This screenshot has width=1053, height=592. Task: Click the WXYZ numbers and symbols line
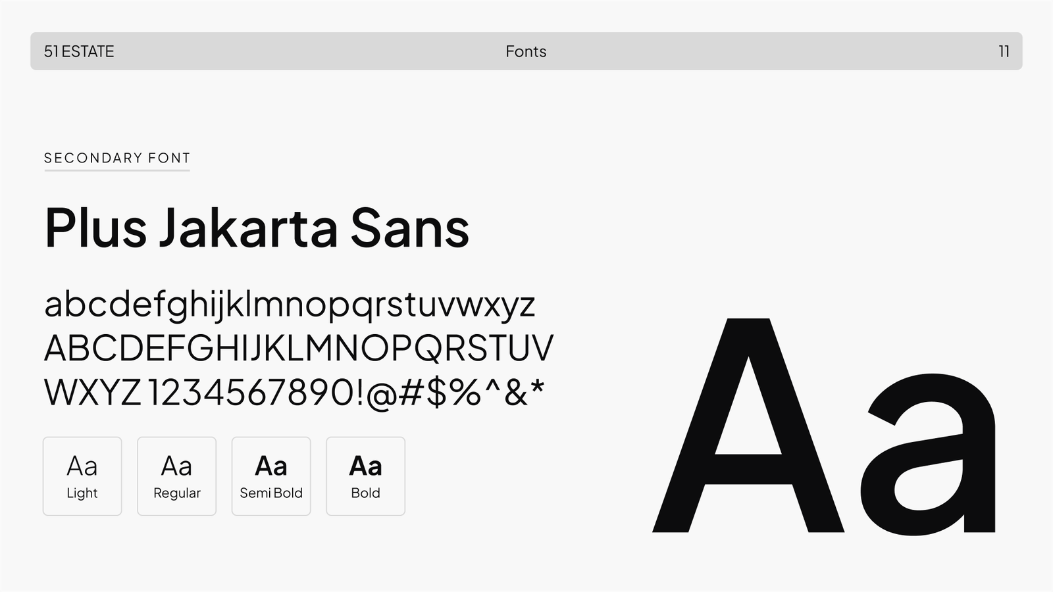click(294, 393)
